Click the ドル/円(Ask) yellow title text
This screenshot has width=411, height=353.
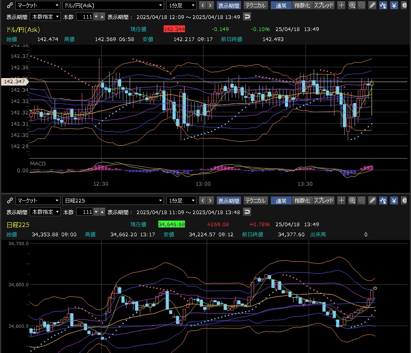[x=23, y=30]
